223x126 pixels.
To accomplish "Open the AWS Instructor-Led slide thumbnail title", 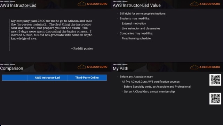I will [x=18, y=6].
